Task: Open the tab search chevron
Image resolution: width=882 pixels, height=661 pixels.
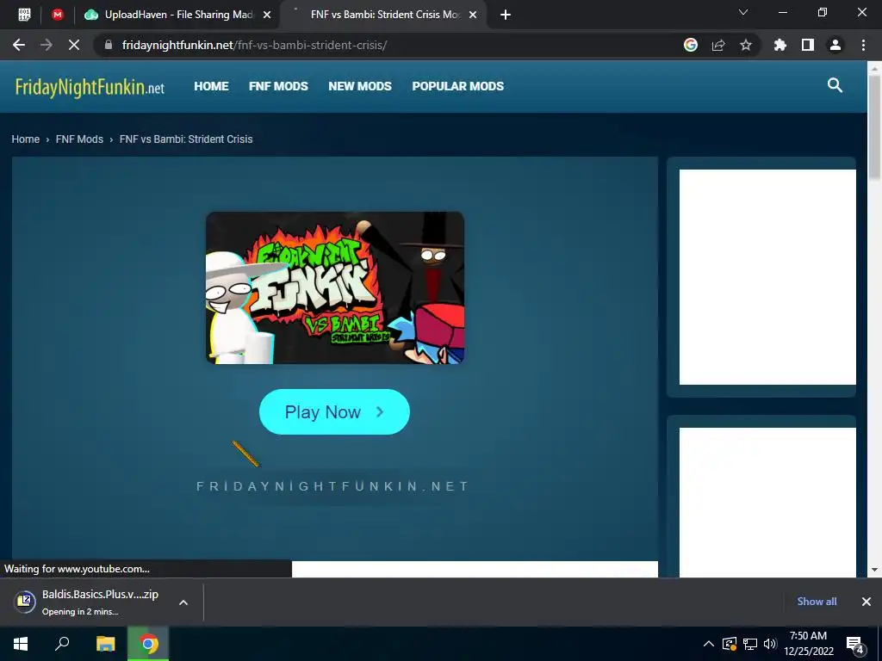Action: tap(743, 12)
